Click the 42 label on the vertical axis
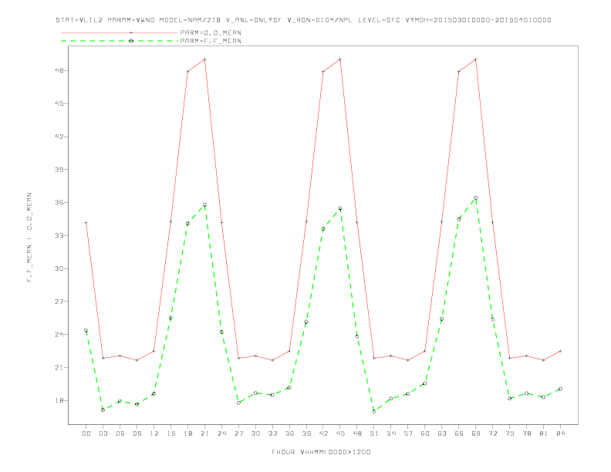 click(x=60, y=137)
